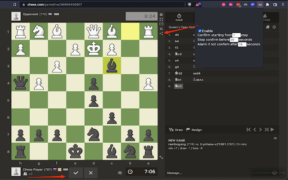Image resolution: width=288 pixels, height=180 pixels.
Task: Select highlighted move 9. Nc3 in move list
Action: (178, 86)
